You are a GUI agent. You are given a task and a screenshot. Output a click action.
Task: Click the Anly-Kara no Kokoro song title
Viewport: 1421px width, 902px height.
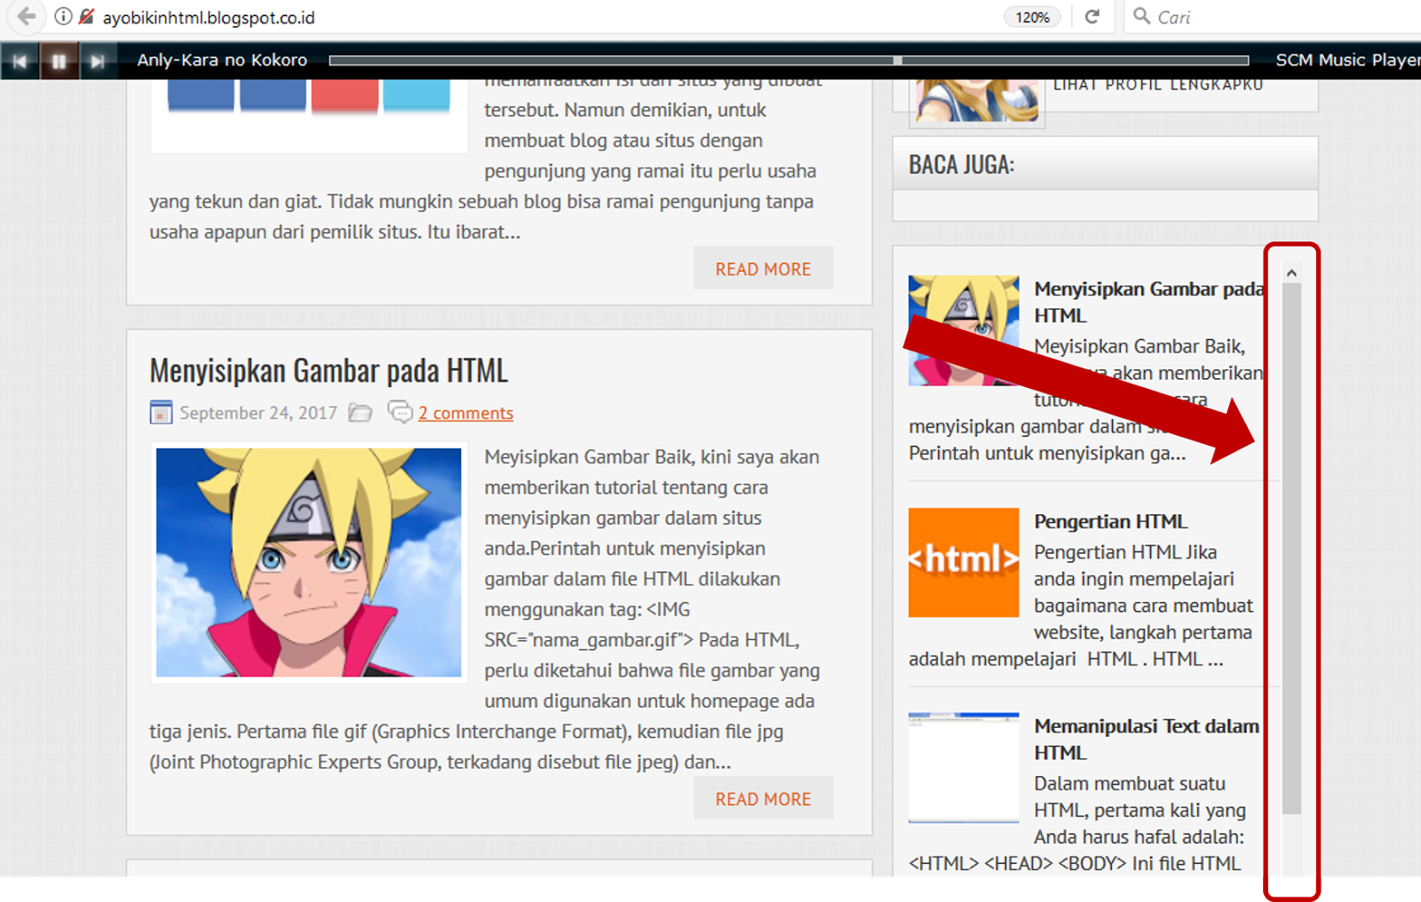222,59
